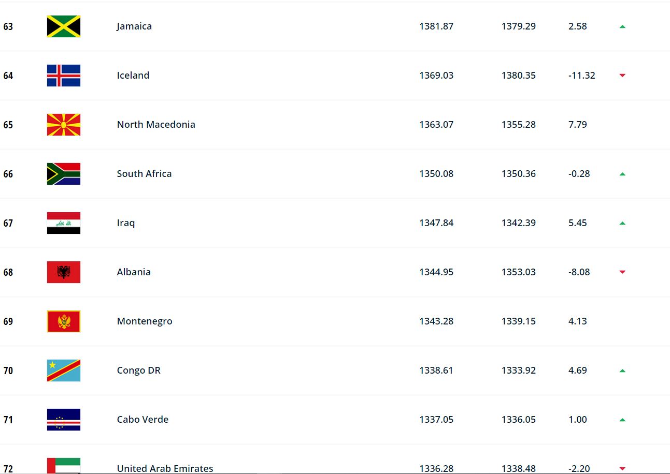This screenshot has height=474, width=670.
Task: Select the row ranked 67
Action: (335, 223)
